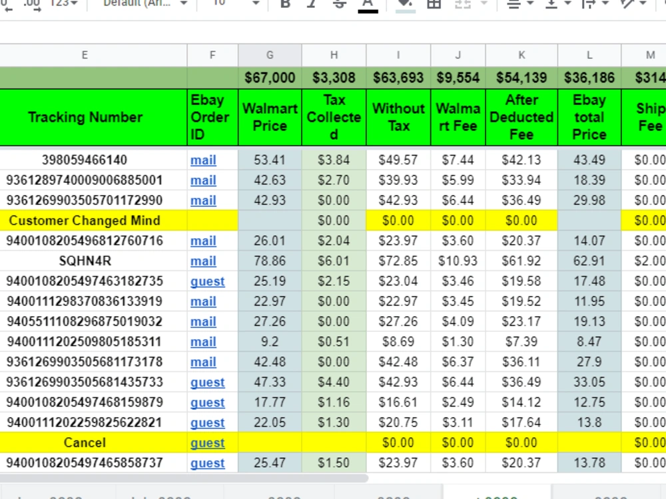Open guest link for tracking 9400108205497463182735

click(207, 281)
